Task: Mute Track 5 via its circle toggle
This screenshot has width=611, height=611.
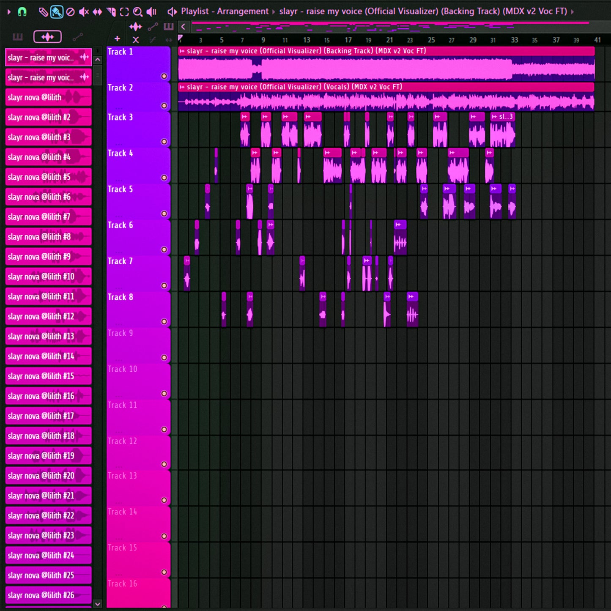Action: pyautogui.click(x=164, y=214)
